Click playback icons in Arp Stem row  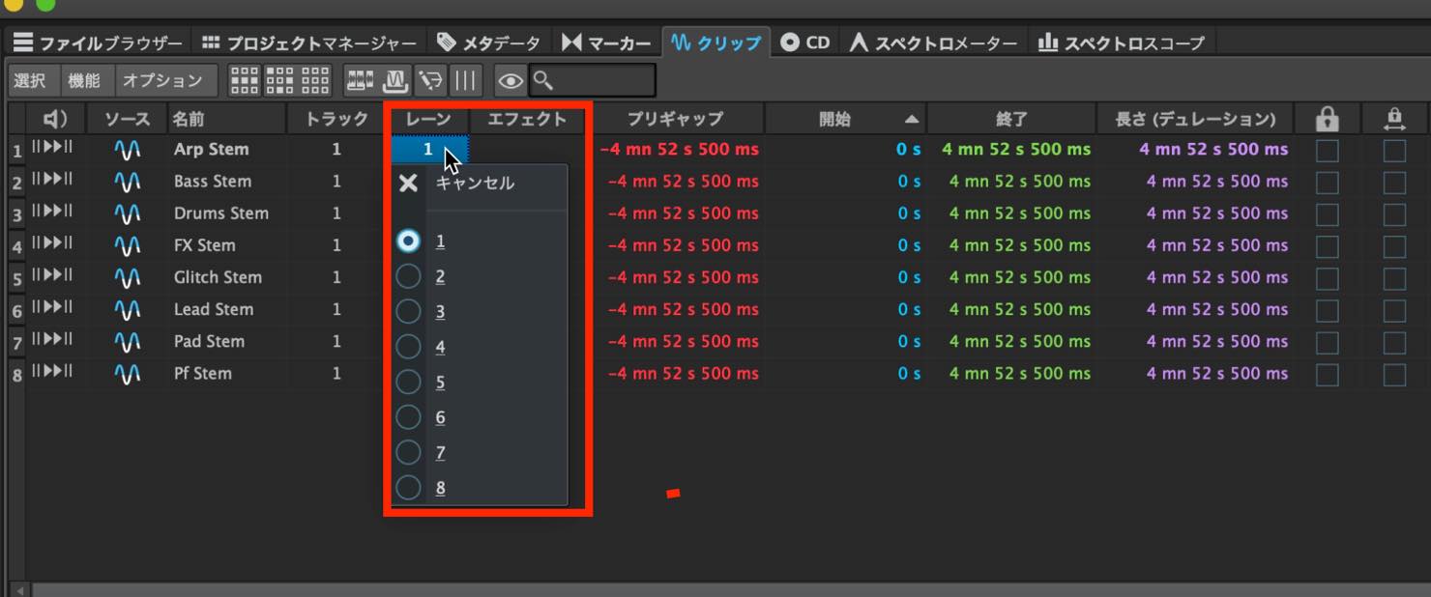[x=52, y=148]
